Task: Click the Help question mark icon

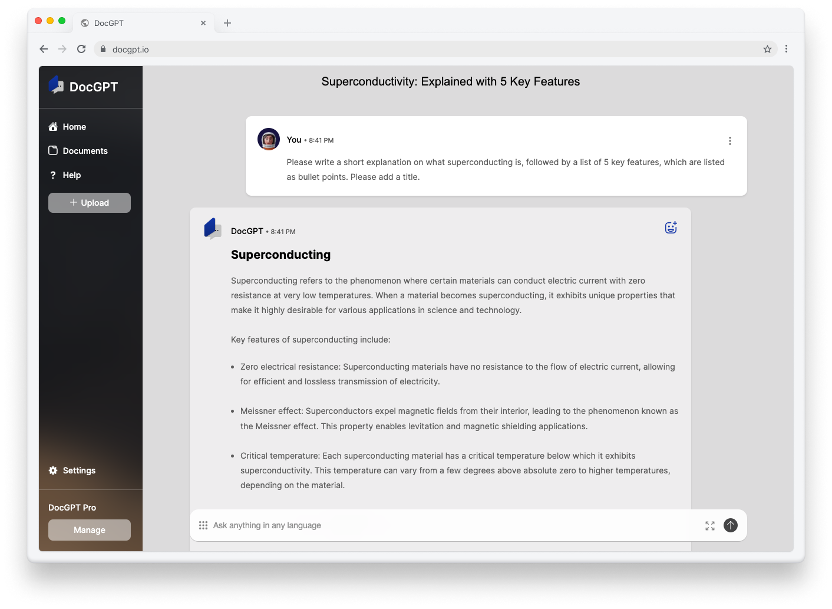Action: (54, 175)
